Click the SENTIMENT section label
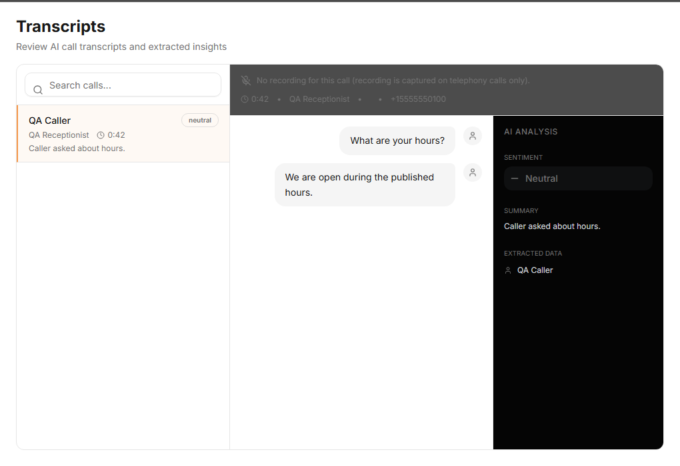 pos(523,158)
